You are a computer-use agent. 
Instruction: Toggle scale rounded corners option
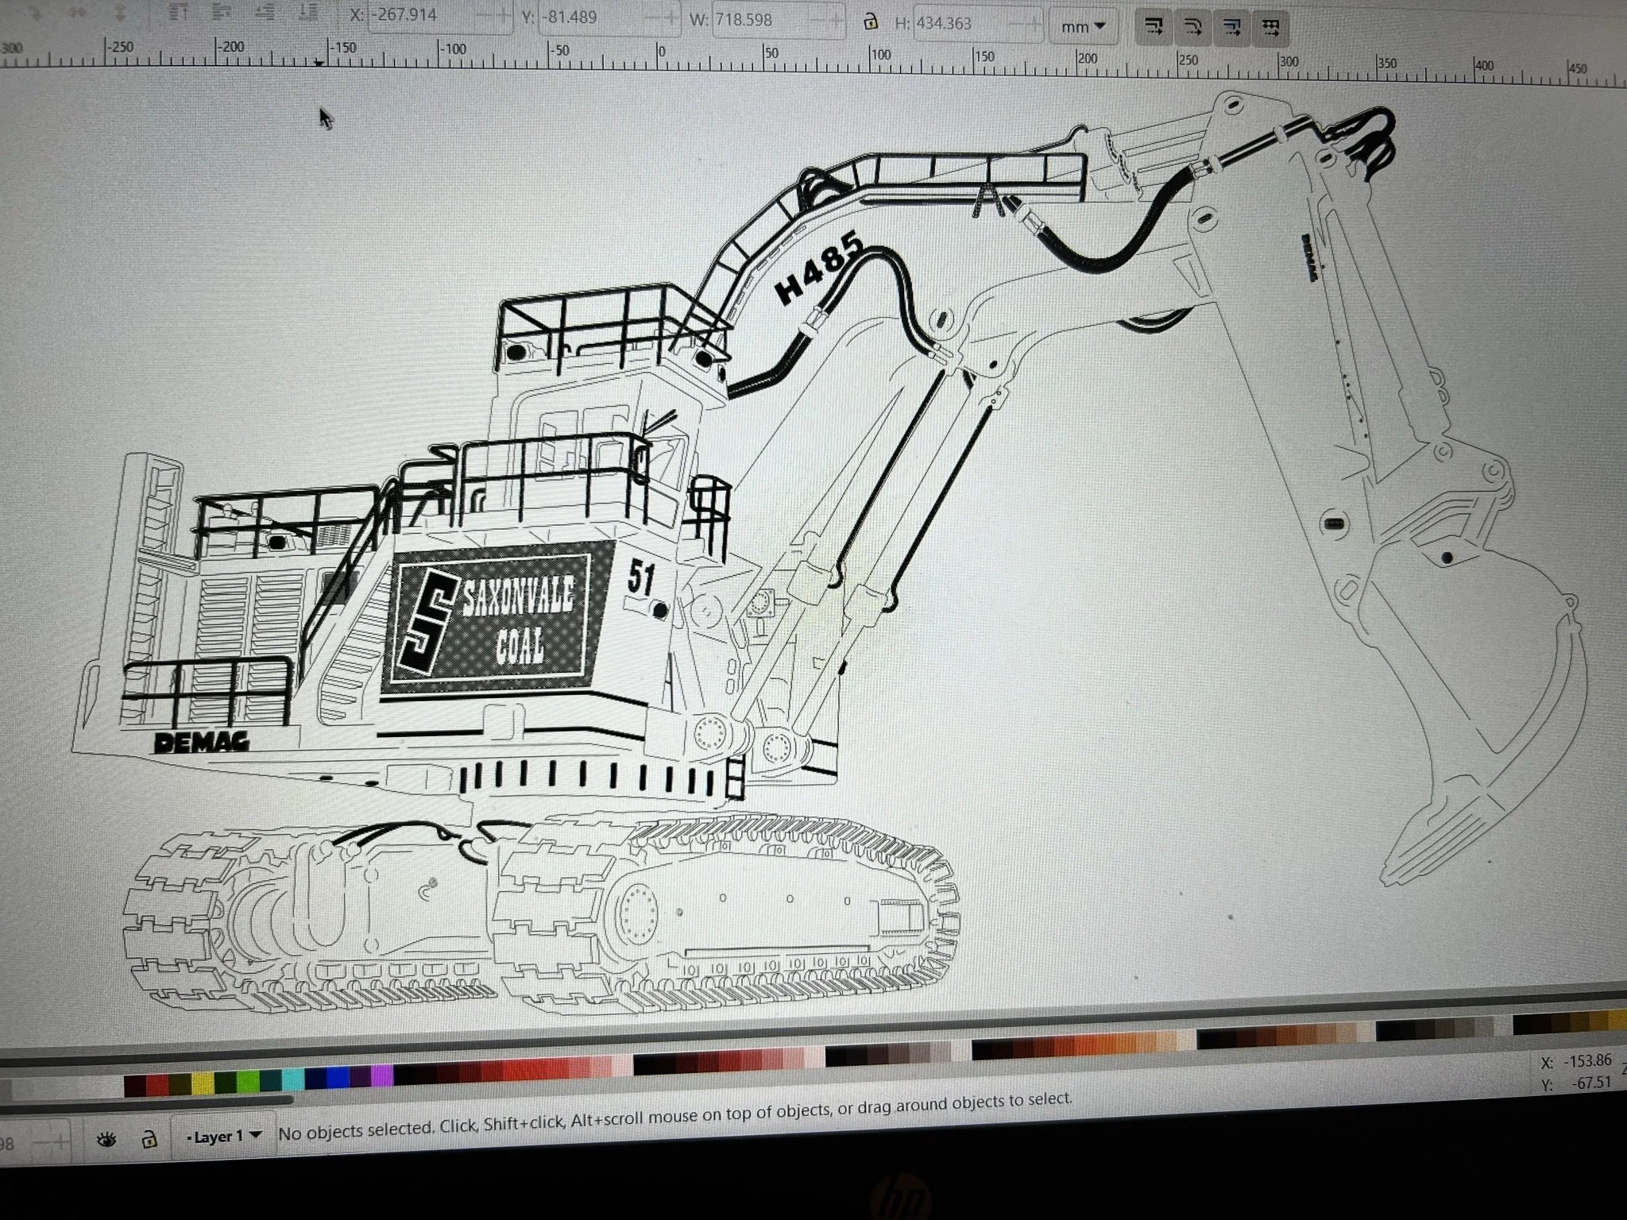tap(1192, 28)
